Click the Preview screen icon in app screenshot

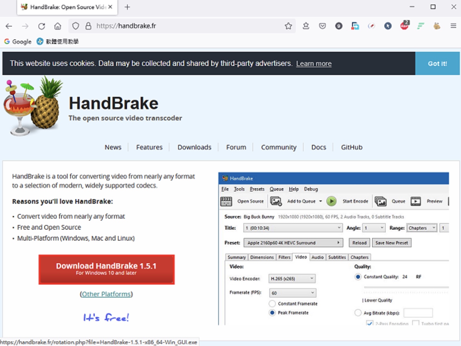tap(415, 201)
